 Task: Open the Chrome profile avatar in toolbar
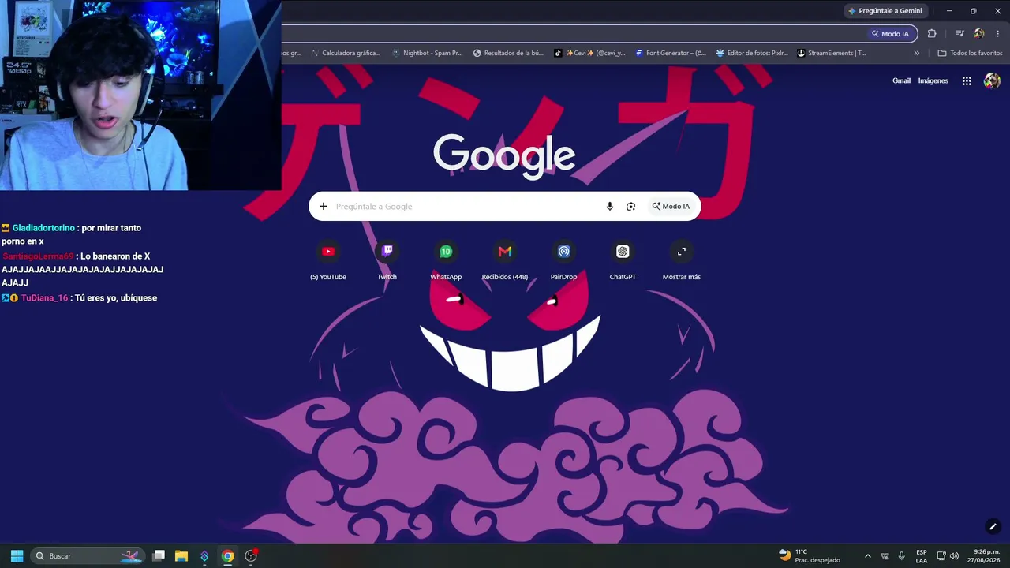click(979, 34)
